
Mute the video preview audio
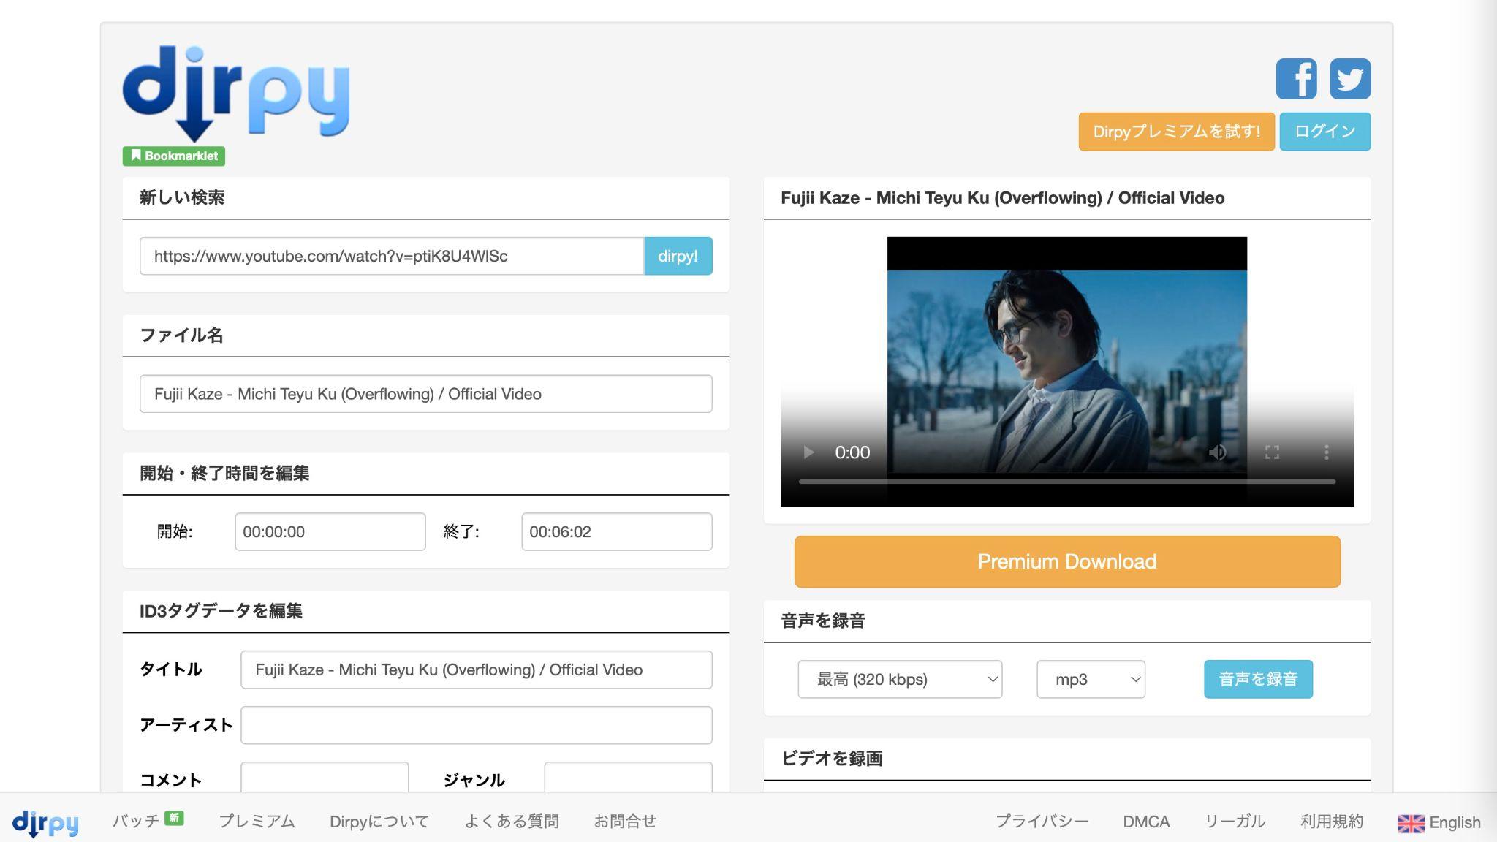(1217, 452)
